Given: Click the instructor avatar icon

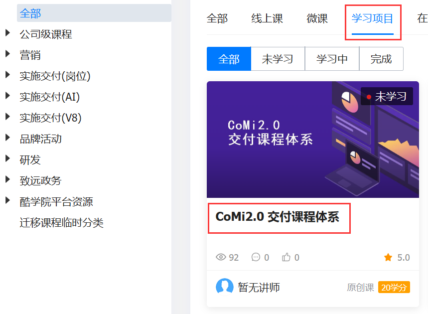Looking at the screenshot, I should point(224,287).
